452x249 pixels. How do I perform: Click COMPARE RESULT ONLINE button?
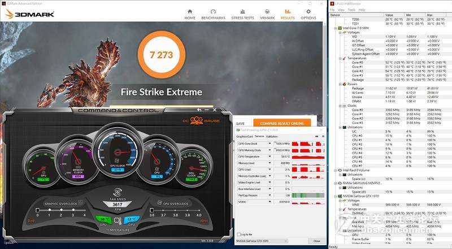click(x=282, y=123)
